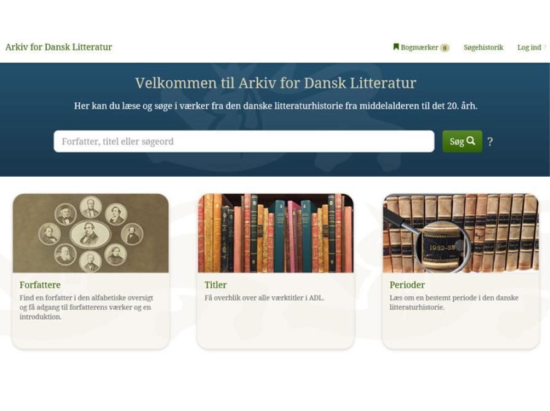Click the Velkommen til Arkiv heading
This screenshot has height=411, width=550.
(x=276, y=83)
